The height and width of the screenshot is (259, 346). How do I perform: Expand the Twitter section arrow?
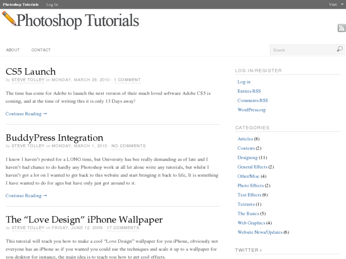pos(261,250)
